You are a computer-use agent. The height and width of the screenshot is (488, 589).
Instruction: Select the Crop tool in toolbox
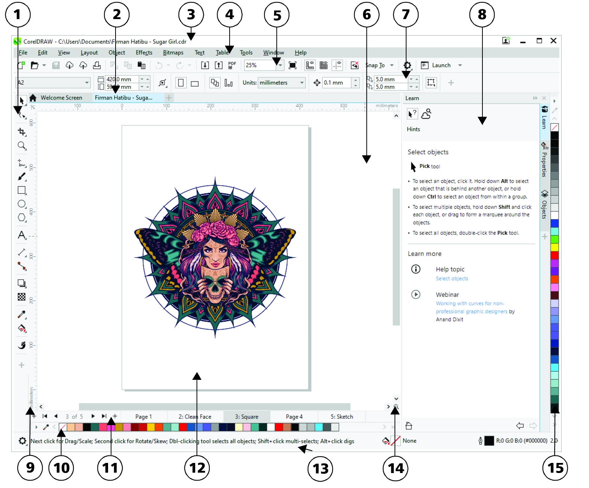click(22, 132)
